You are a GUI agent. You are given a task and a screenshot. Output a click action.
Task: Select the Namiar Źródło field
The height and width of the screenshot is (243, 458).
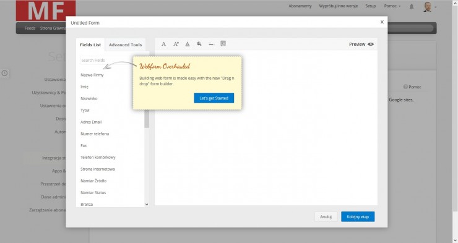(93, 181)
